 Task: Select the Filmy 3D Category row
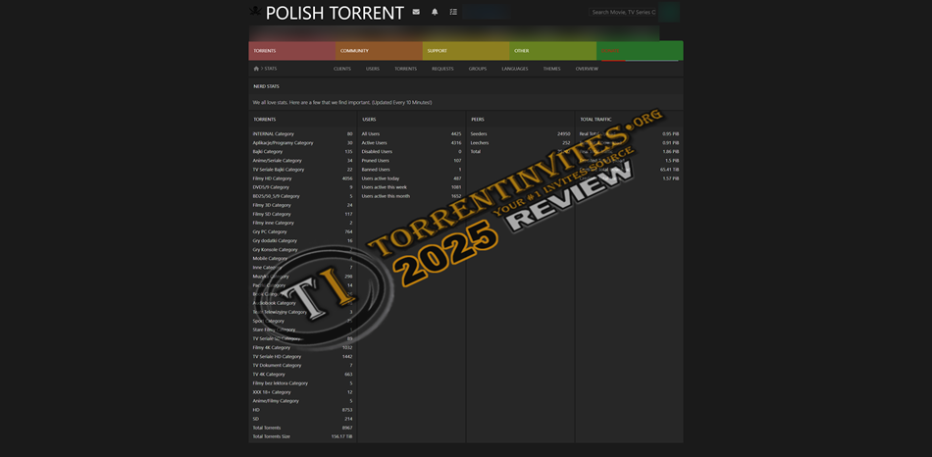pos(302,205)
